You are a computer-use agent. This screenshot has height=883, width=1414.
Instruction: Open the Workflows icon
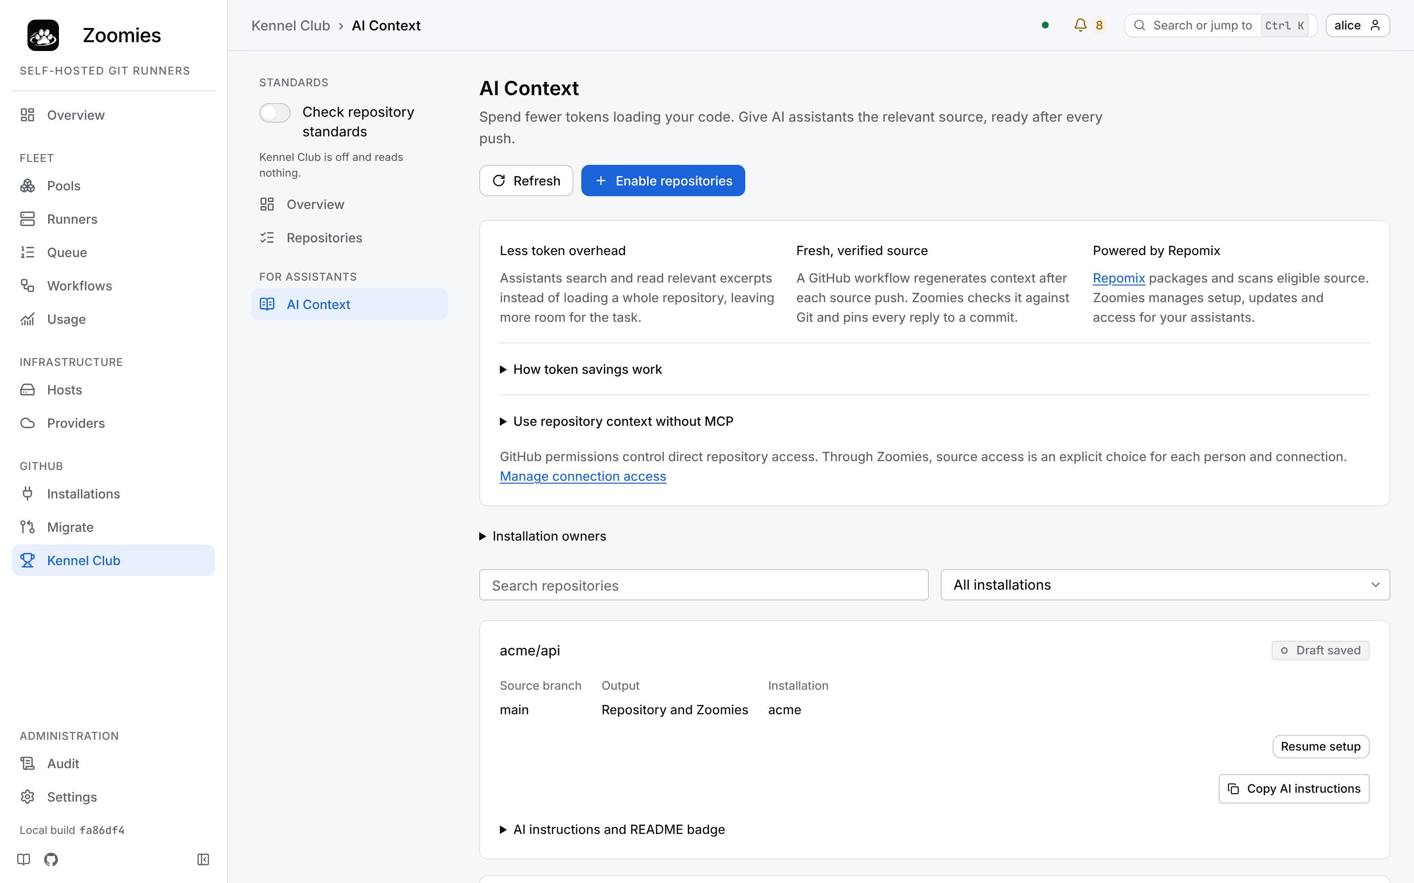pos(27,286)
